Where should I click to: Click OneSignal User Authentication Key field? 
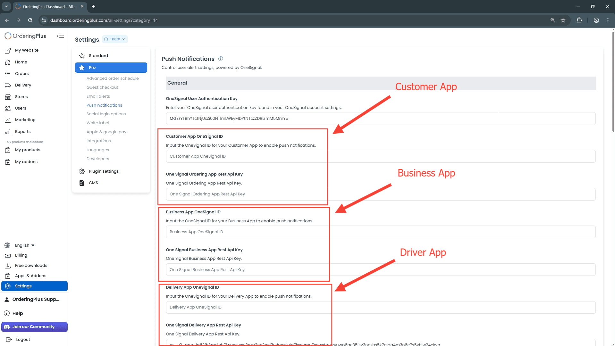click(381, 119)
